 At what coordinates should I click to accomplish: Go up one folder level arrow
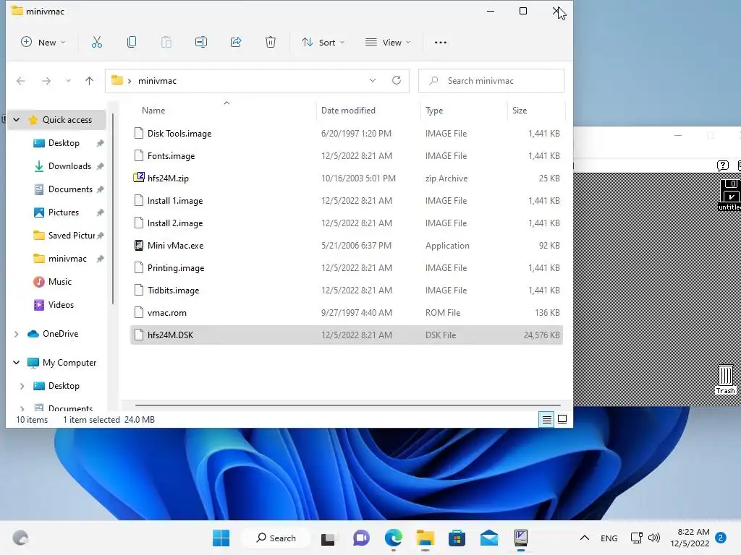pyautogui.click(x=89, y=81)
